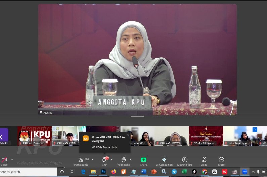267x177 pixels.
Task: Open the AI Companion
Action: (x=164, y=161)
